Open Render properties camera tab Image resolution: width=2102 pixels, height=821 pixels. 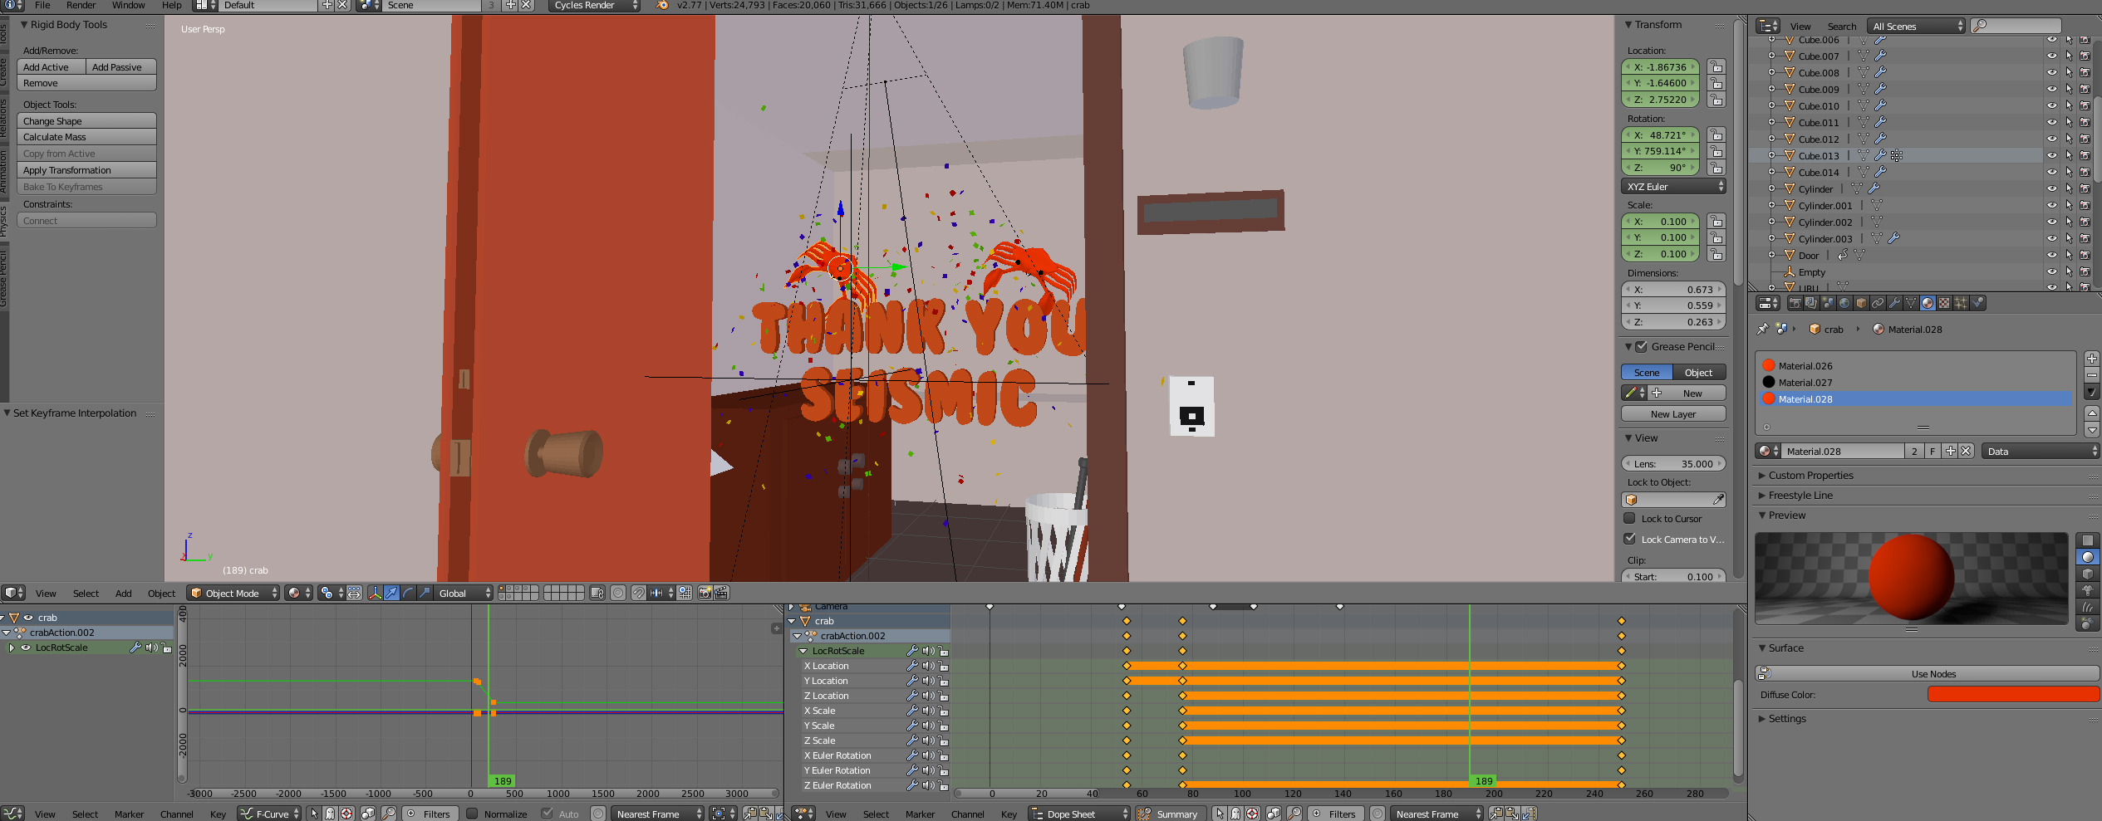tap(1795, 303)
